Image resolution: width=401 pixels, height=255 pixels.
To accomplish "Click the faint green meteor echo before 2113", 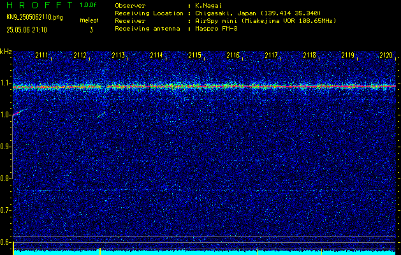I will tap(101, 115).
